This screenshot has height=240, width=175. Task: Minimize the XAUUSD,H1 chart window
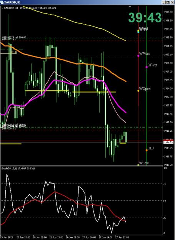(164, 2)
